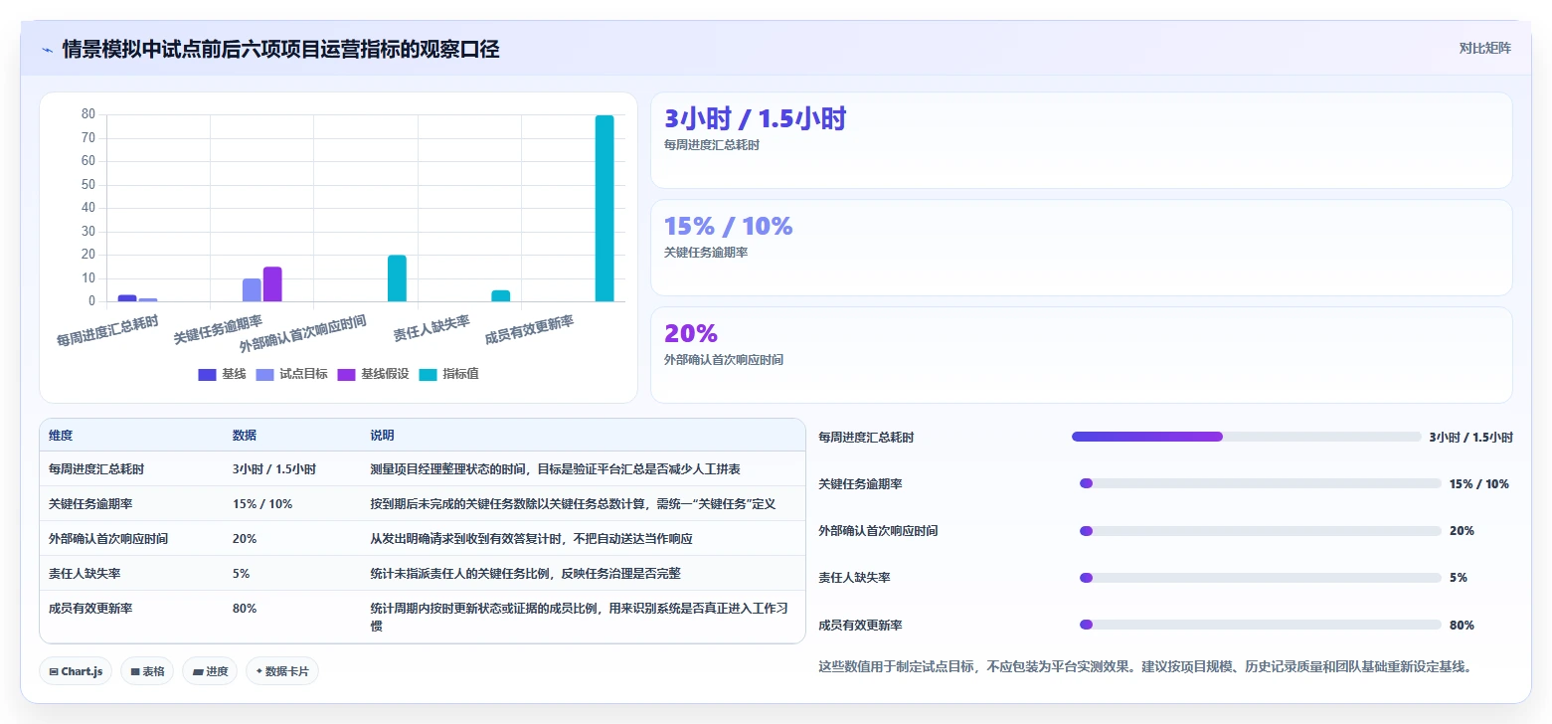The width and height of the screenshot is (1552, 724).
Task: Click the 关键任务逾期率 progress bar
Action: pyautogui.click(x=1261, y=483)
